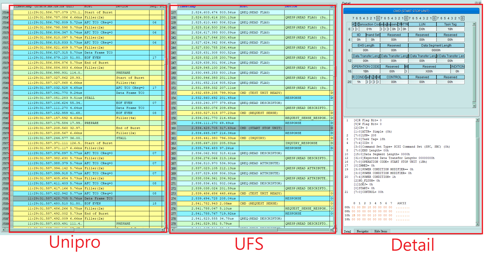Screen dimensions: 484x260
Task: Click OPERATION CODE value 1Bh
Action: coord(366,71)
